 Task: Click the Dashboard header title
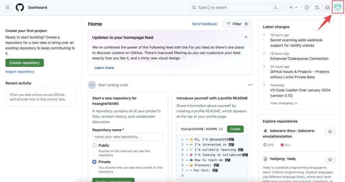click(x=37, y=7)
